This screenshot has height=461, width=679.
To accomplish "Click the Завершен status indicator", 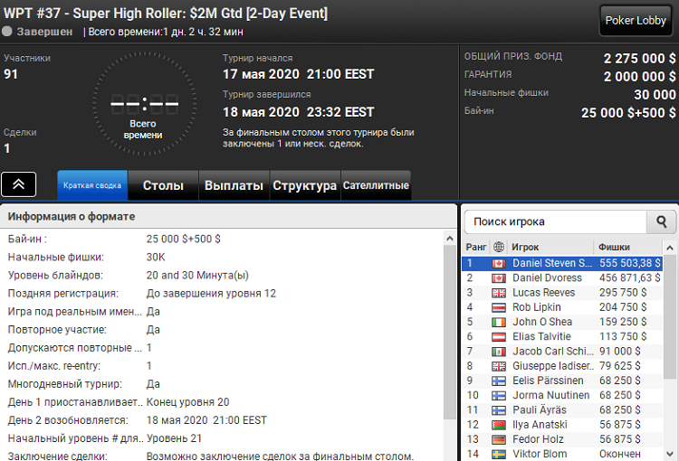I will click(38, 32).
